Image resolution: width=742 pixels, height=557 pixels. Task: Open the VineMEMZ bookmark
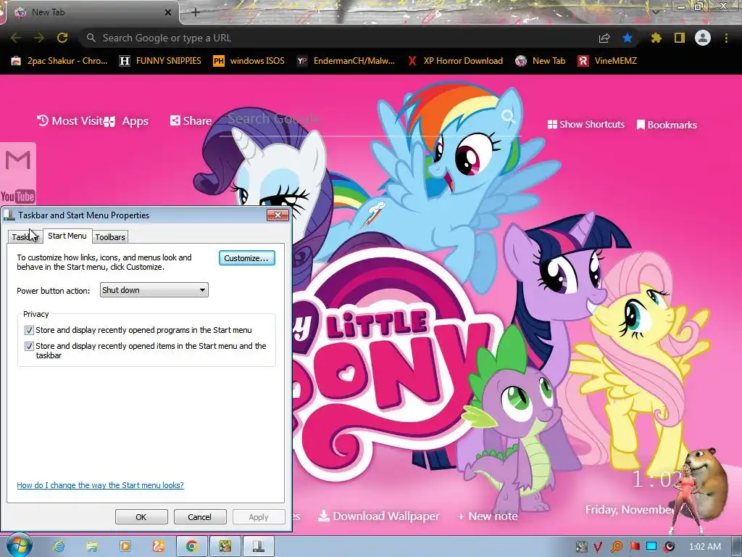tap(607, 61)
